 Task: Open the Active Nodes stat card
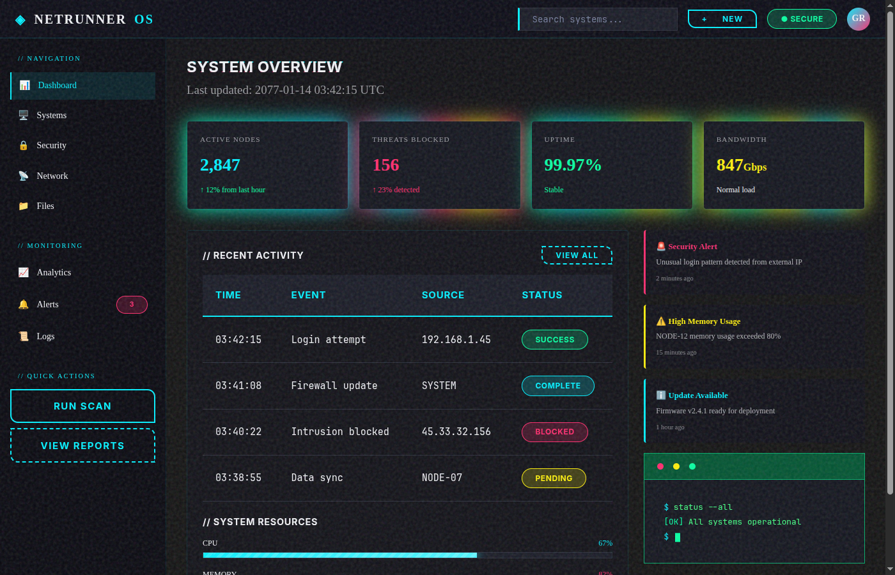click(x=267, y=165)
